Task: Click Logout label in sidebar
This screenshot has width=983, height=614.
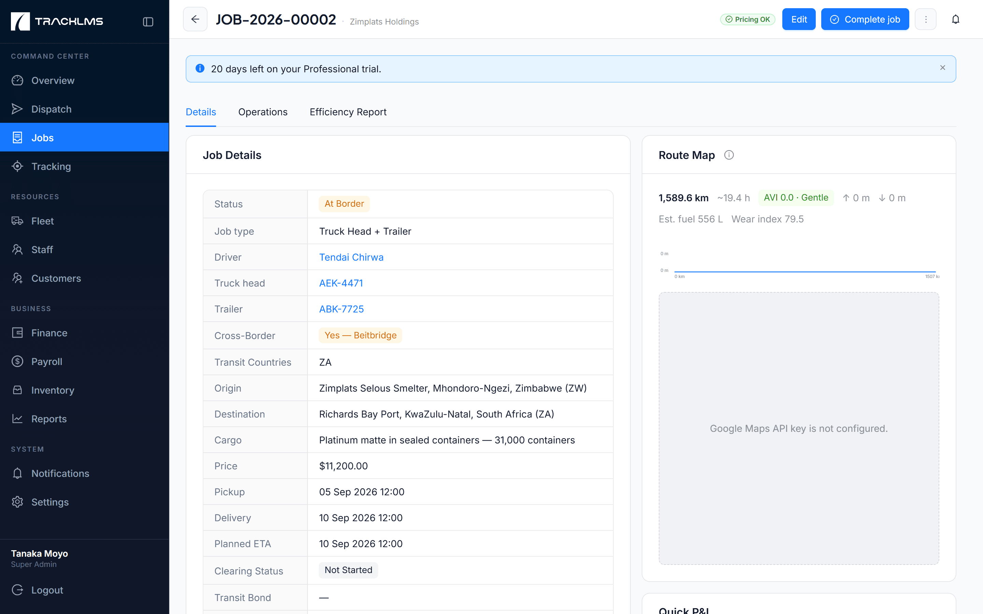Action: (x=47, y=590)
